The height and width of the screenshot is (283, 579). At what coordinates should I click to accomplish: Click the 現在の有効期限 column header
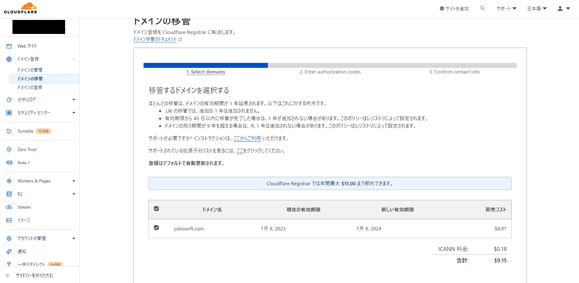pos(303,210)
